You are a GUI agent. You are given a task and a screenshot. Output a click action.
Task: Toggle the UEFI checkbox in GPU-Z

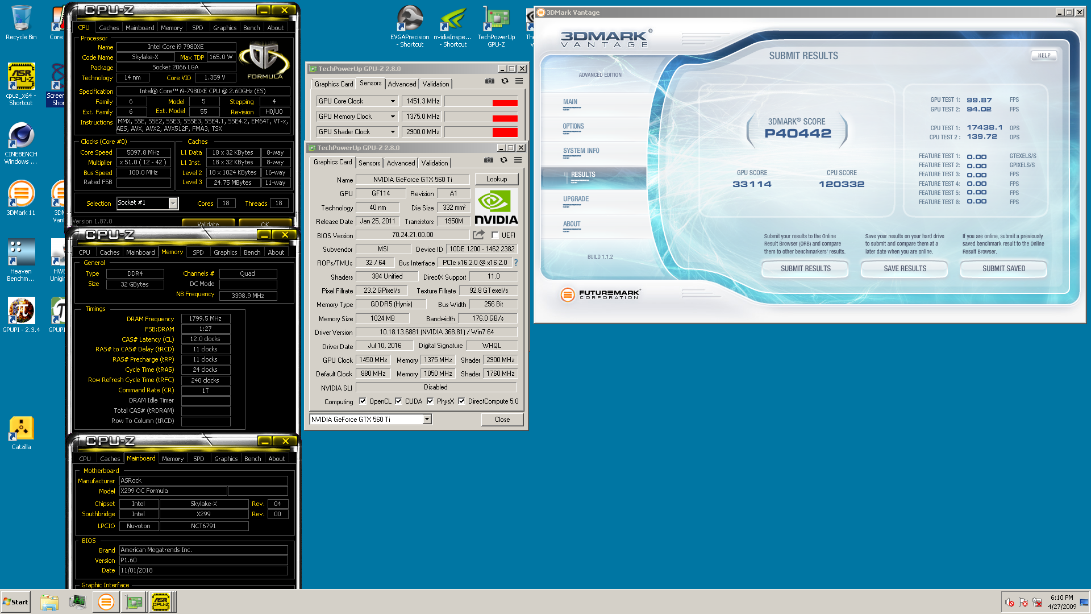coord(495,235)
